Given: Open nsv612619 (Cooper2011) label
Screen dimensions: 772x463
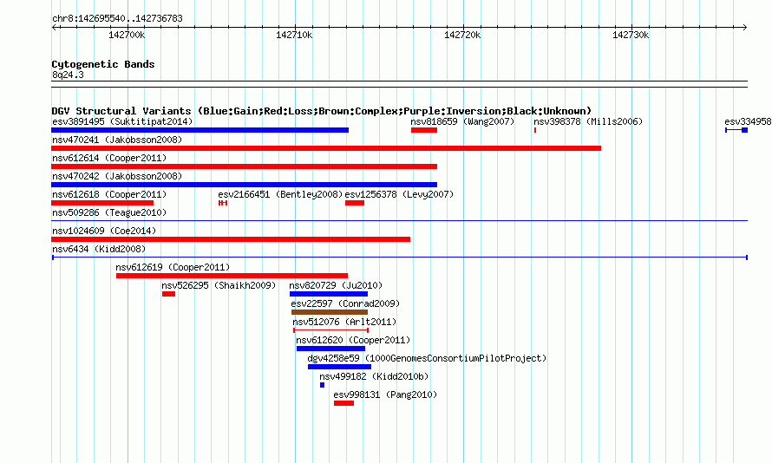Looking at the screenshot, I should point(173,267).
